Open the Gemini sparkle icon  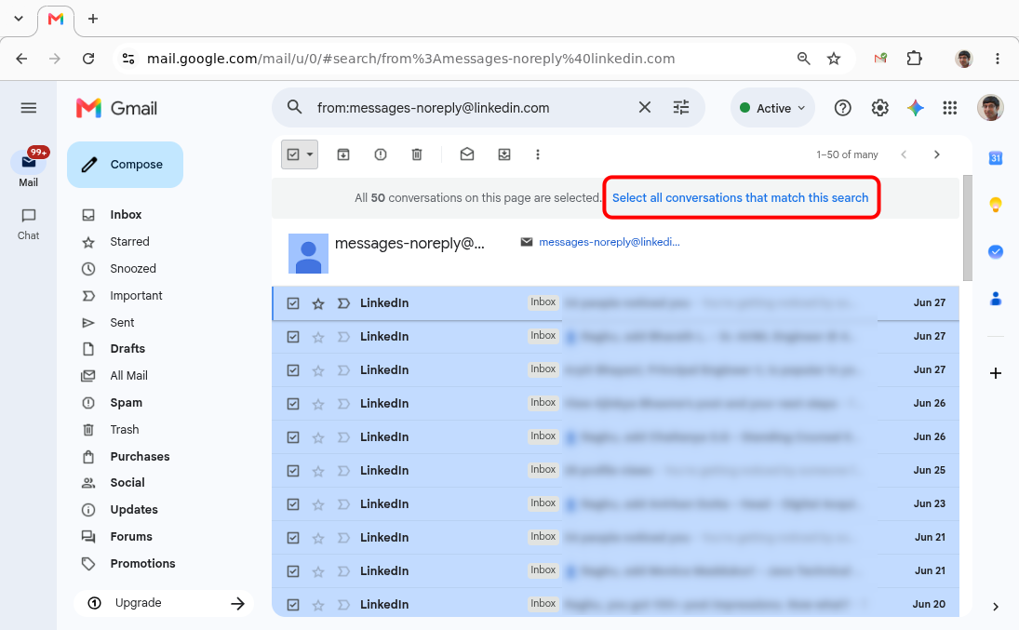point(916,108)
